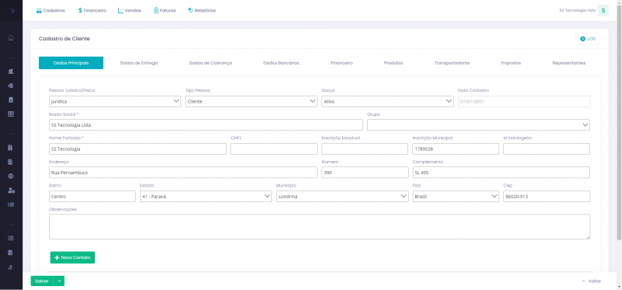Click the Voltar link

592,281
